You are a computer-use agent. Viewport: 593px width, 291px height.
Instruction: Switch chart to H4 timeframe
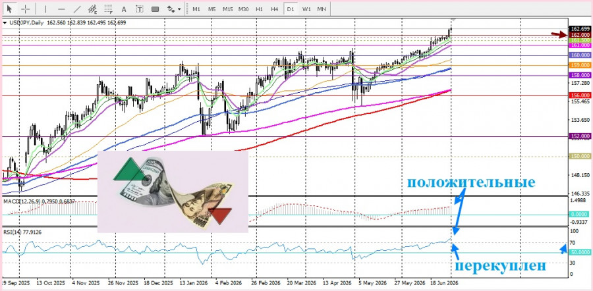[275, 9]
